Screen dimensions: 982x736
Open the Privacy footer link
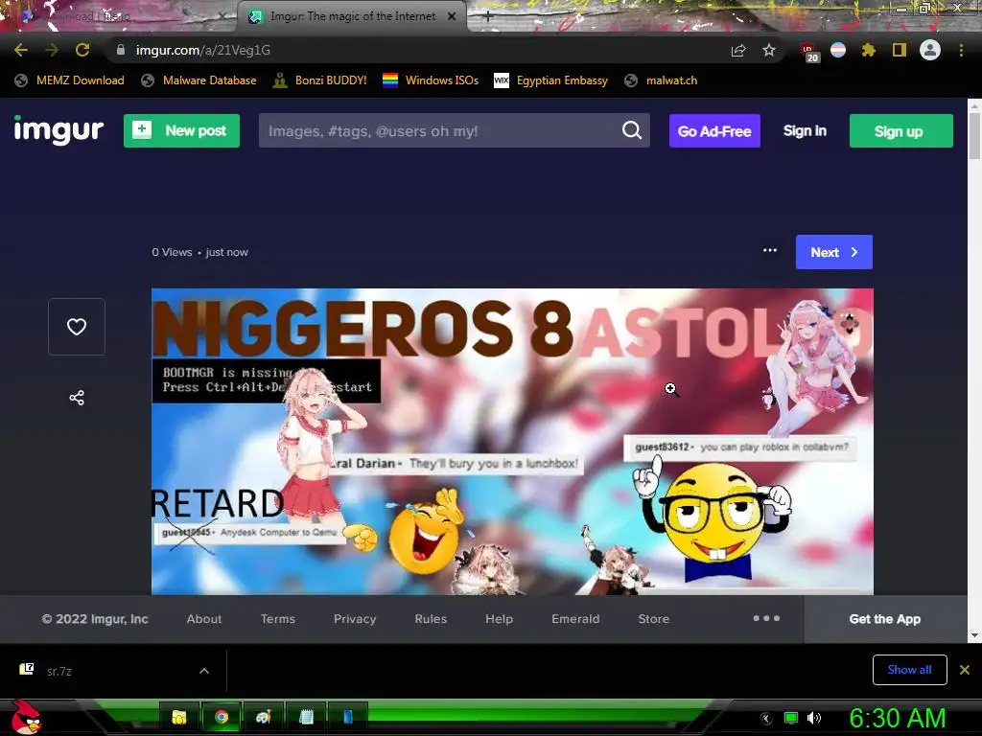click(x=355, y=619)
